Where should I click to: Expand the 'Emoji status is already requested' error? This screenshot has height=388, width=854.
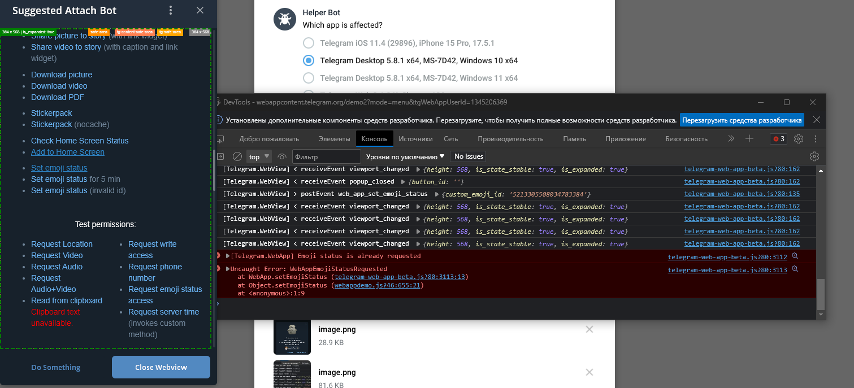click(228, 256)
